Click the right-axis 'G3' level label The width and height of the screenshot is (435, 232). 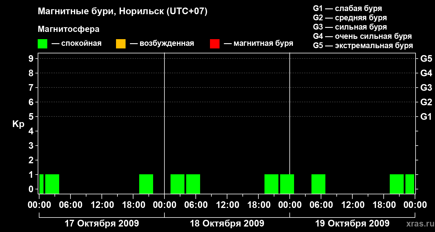click(426, 88)
